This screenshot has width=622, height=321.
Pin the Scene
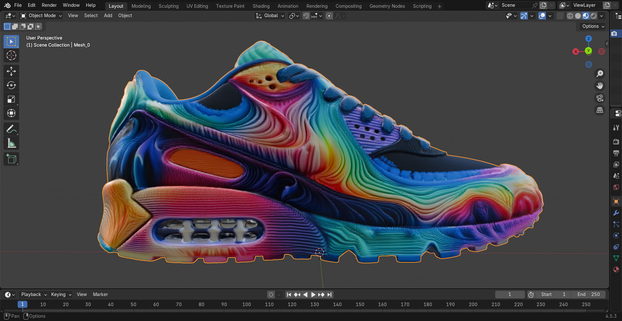535,5
